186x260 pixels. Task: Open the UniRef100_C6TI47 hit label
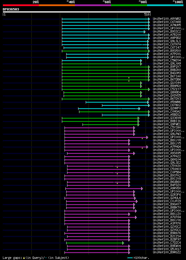click(167, 48)
